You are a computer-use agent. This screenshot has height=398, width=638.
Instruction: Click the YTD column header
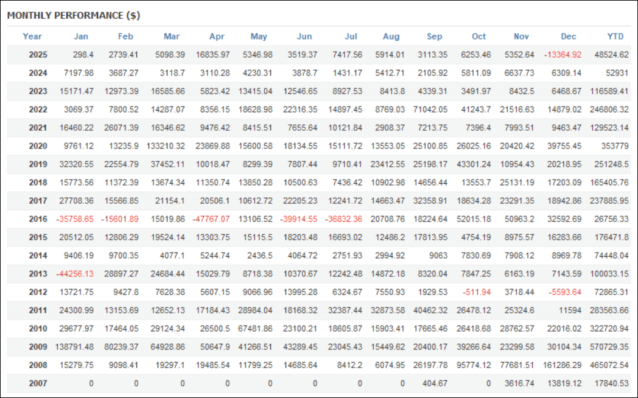(x=615, y=37)
